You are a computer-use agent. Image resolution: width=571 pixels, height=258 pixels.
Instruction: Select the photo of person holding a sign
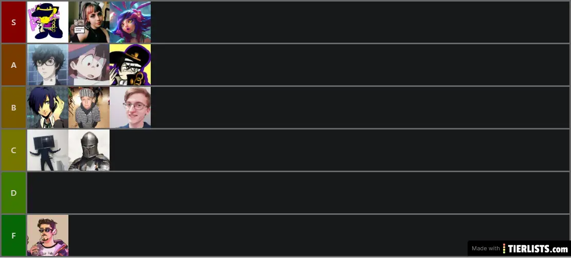pyautogui.click(x=89, y=22)
